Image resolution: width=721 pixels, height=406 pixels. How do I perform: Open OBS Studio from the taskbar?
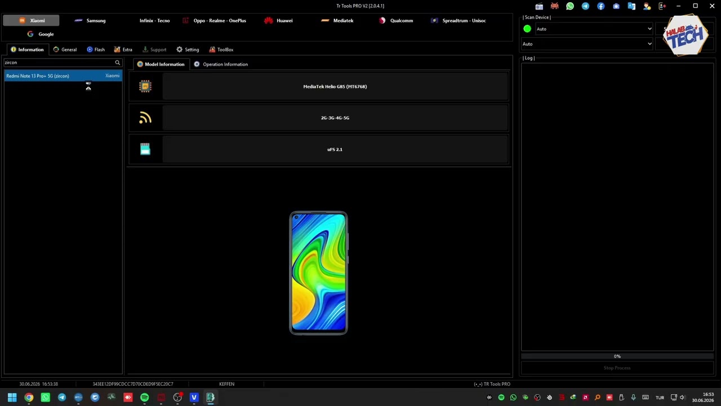tap(177, 398)
